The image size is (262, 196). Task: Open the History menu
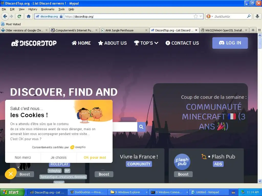coord(32,9)
